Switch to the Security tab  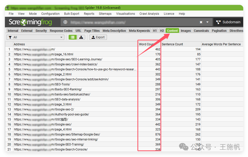tap(41, 31)
